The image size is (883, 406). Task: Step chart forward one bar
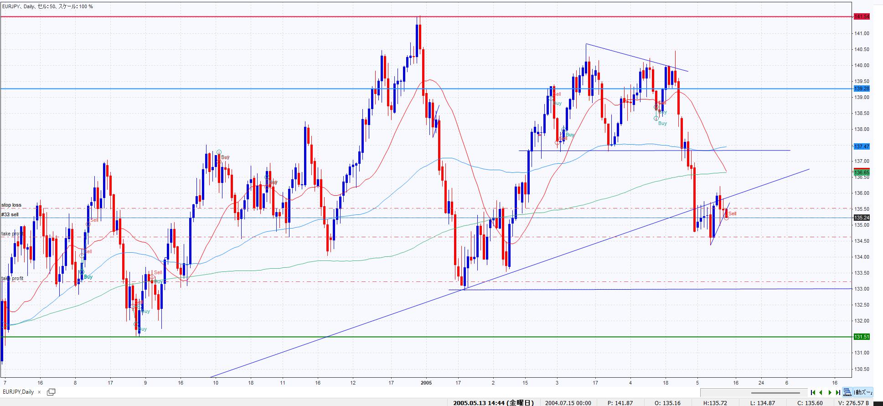click(830, 392)
